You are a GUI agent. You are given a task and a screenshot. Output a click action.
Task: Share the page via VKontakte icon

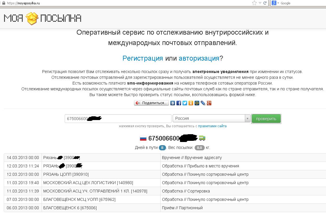pyautogui.click(x=173, y=103)
